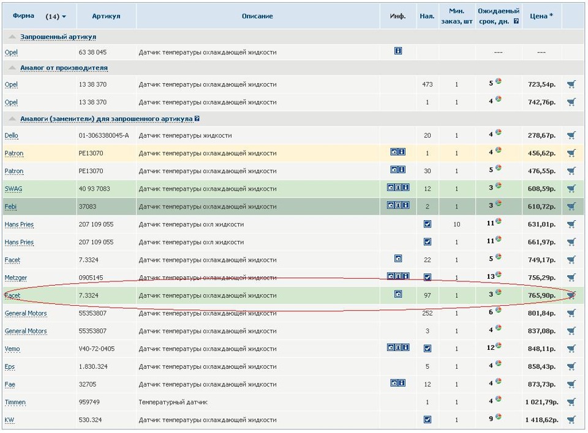Open delivery statistics pie chart for Timmen row

click(499, 400)
